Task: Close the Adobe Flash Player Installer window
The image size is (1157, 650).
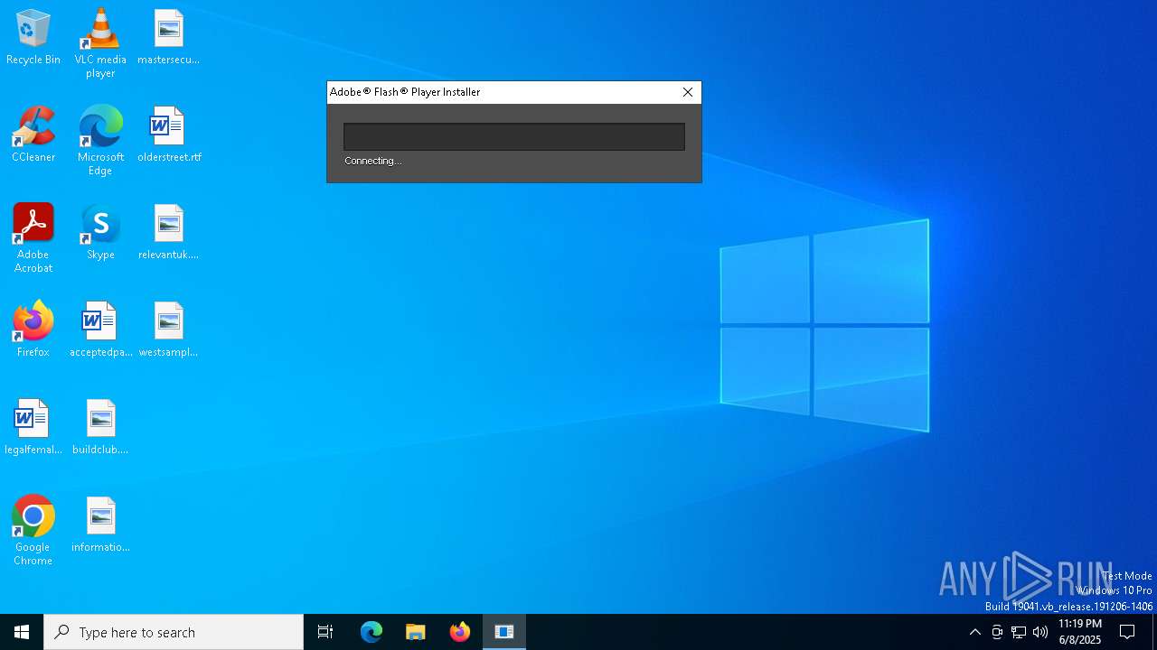Action: click(x=688, y=92)
